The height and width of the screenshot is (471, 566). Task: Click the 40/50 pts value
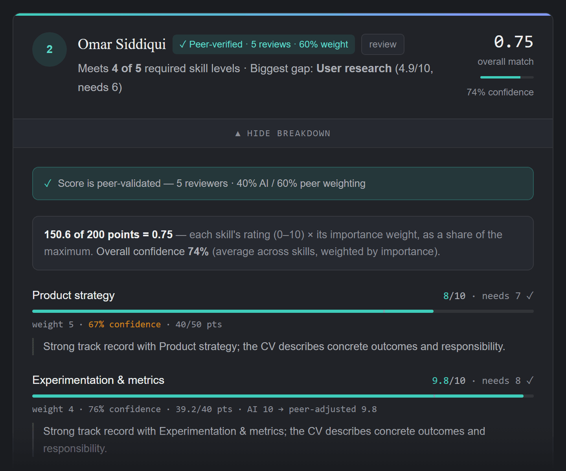point(198,325)
